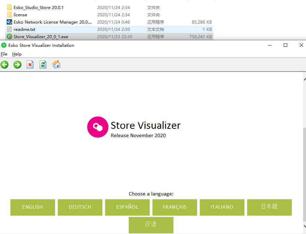Select the file name license
The image size is (306, 234).
click(20, 15)
